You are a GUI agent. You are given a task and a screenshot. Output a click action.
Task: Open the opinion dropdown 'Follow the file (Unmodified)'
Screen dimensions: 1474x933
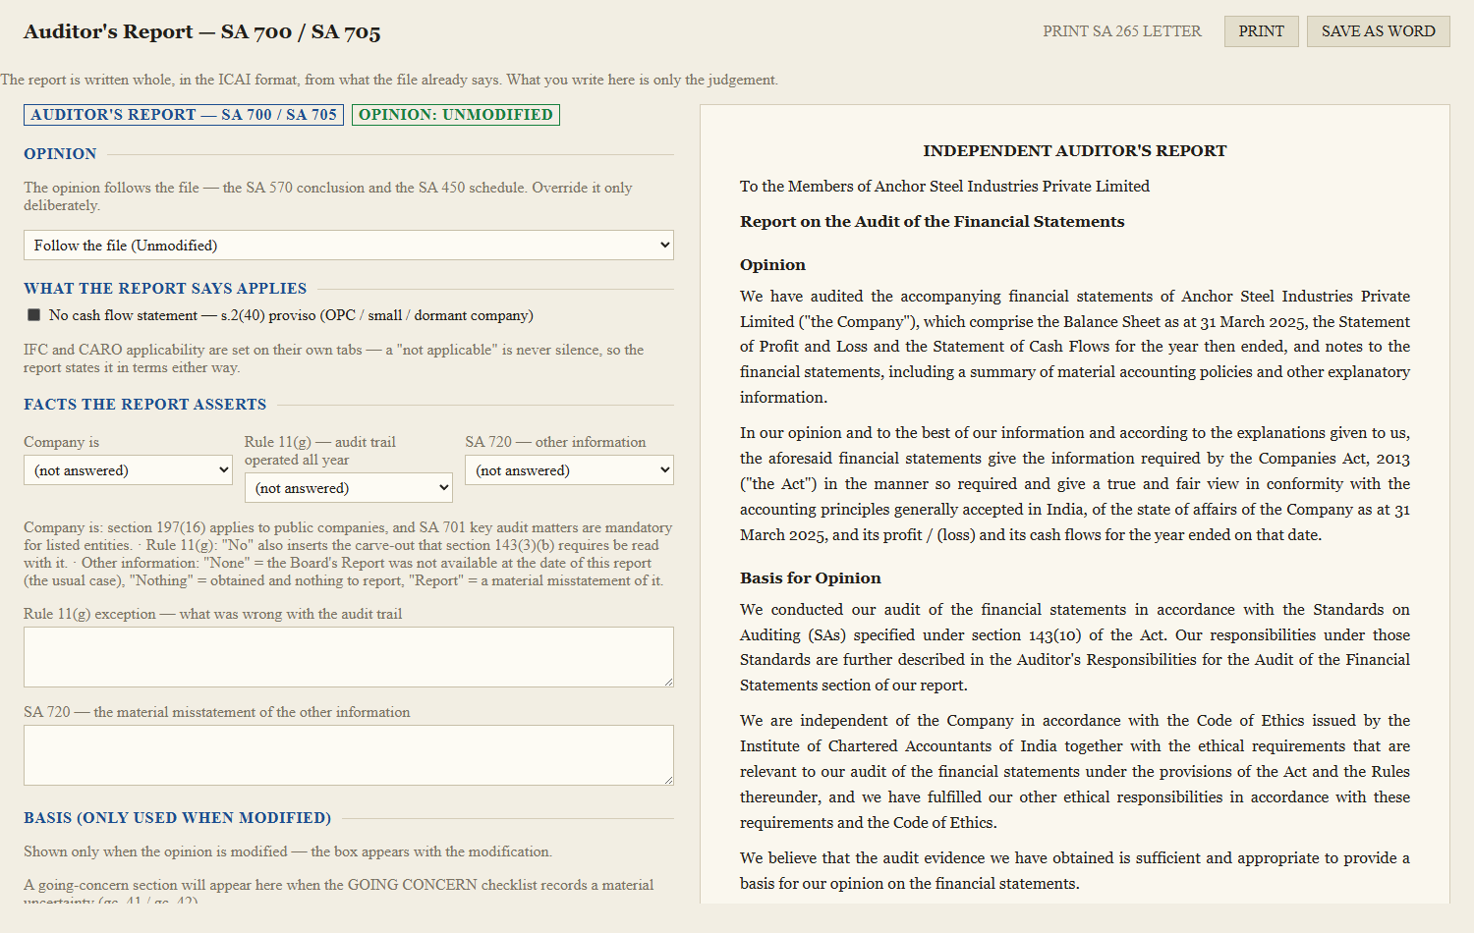click(x=349, y=246)
